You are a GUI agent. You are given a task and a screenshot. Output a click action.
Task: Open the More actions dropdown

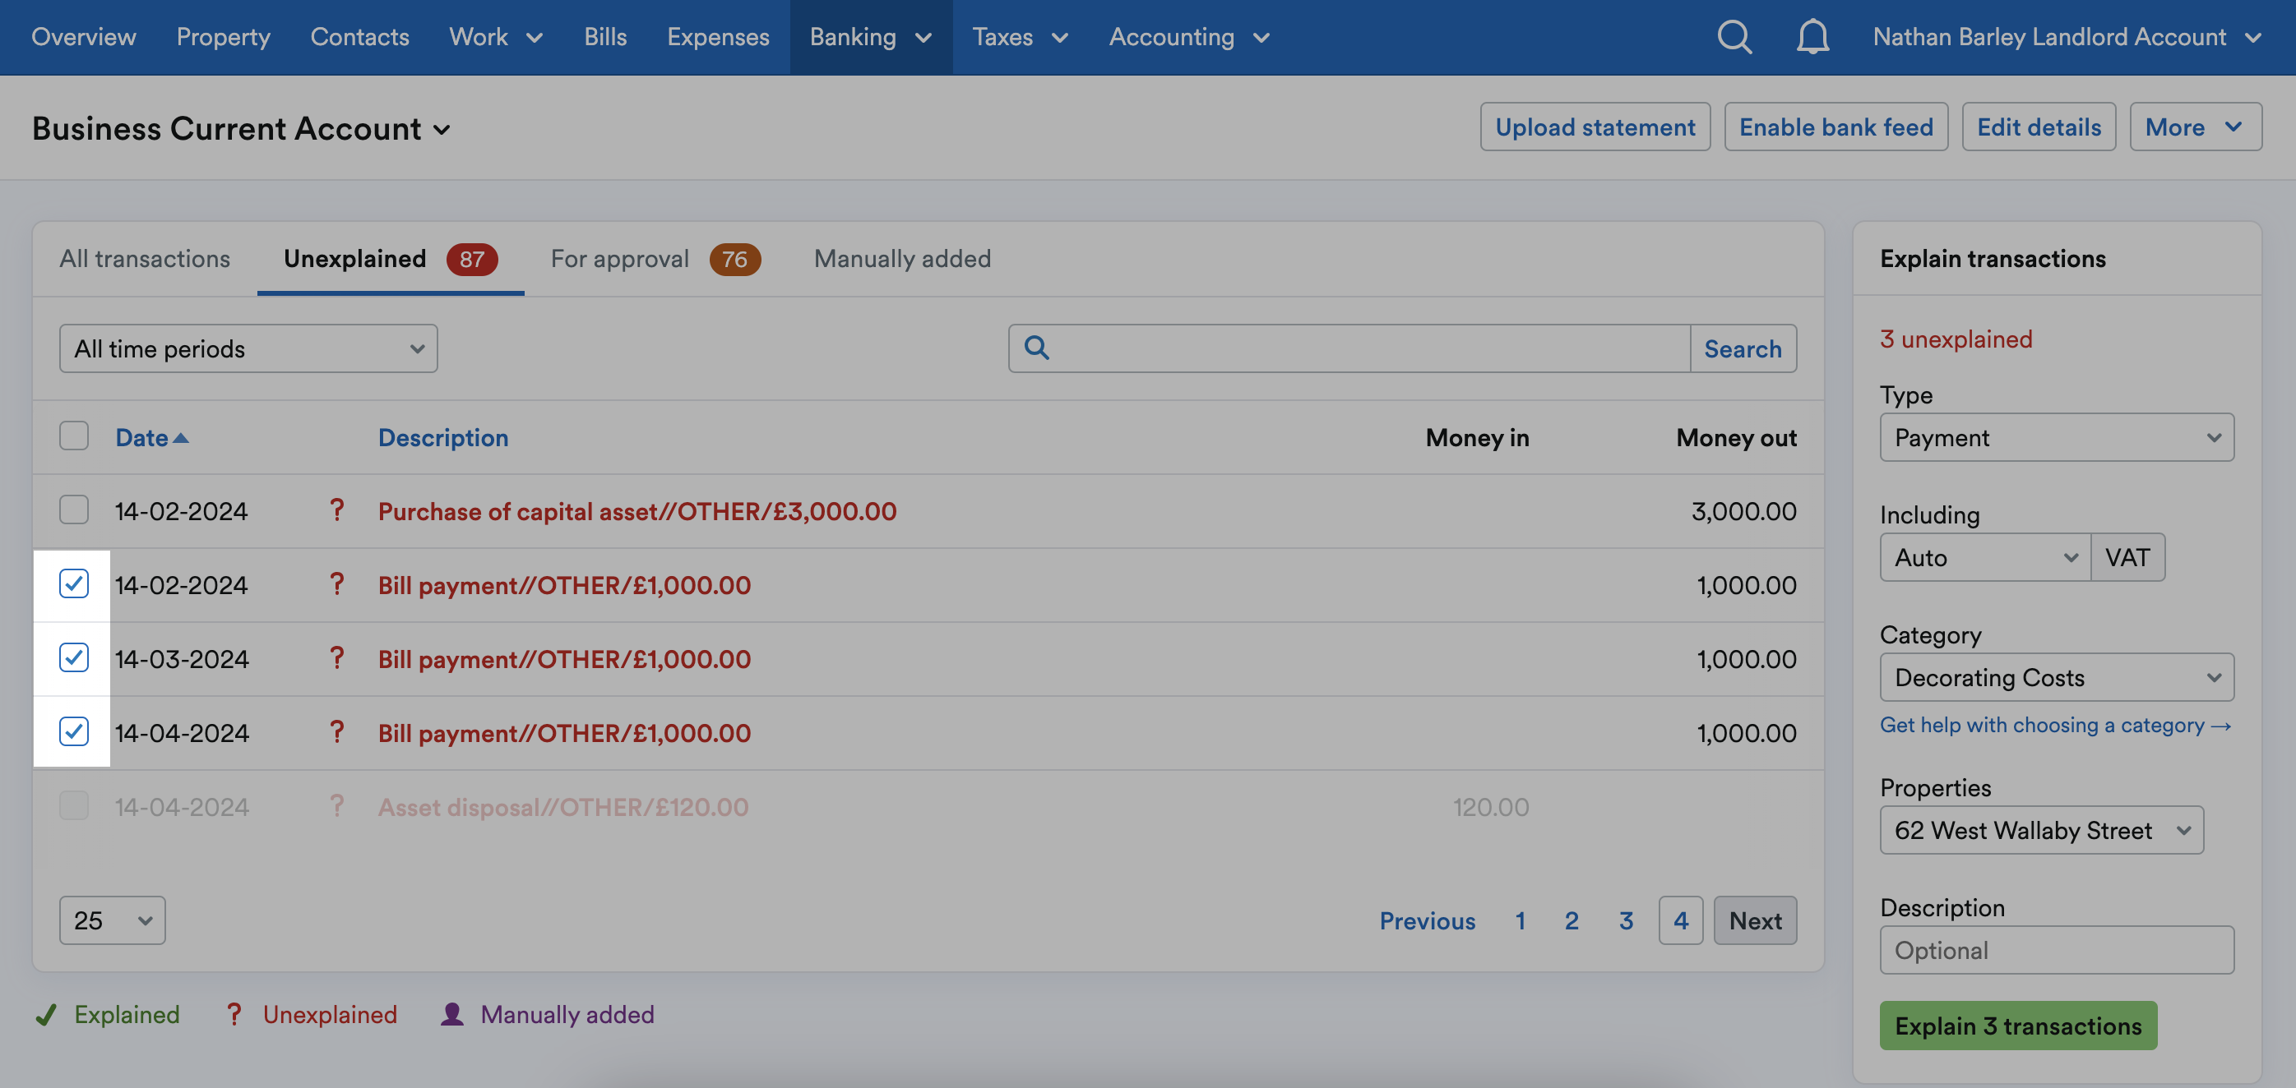coord(2196,127)
